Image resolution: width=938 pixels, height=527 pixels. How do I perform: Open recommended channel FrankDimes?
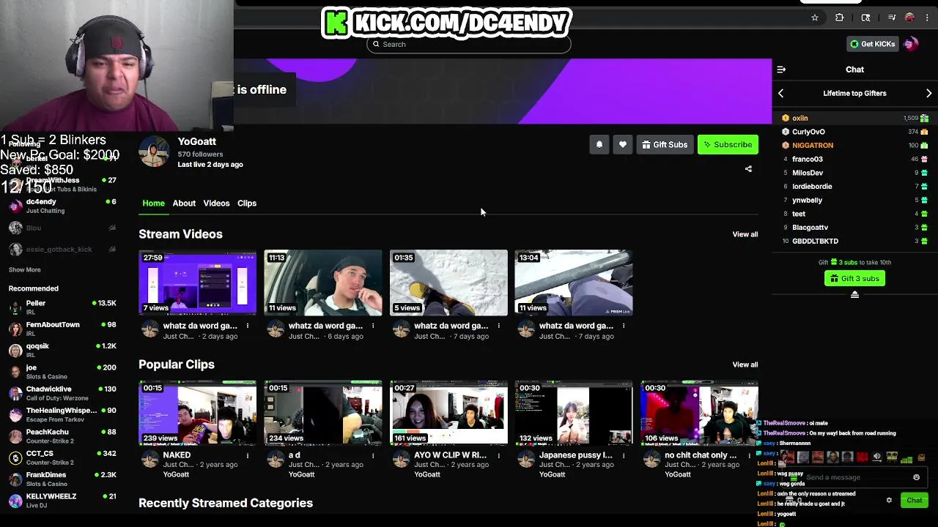(x=62, y=479)
